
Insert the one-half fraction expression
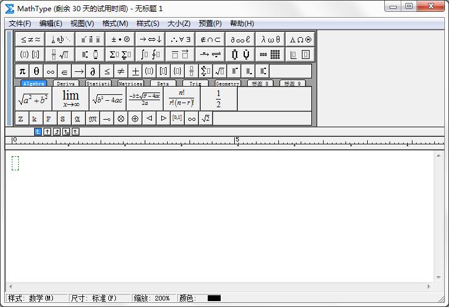[218, 99]
